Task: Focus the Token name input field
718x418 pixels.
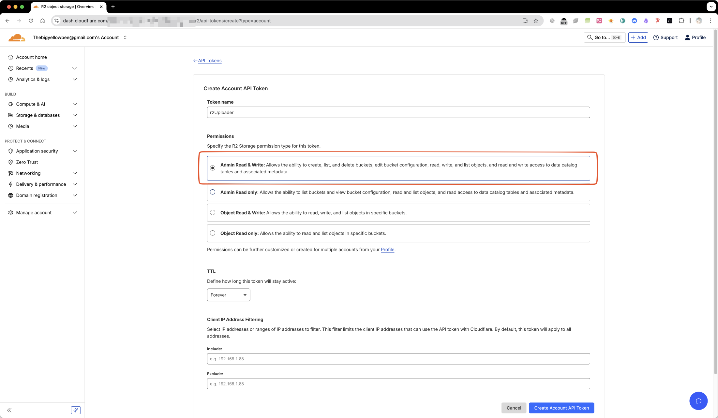Action: click(x=398, y=112)
